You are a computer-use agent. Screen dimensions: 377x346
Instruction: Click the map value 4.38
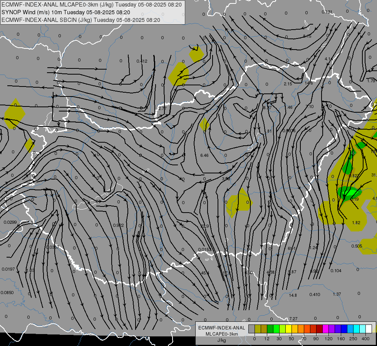point(270,272)
